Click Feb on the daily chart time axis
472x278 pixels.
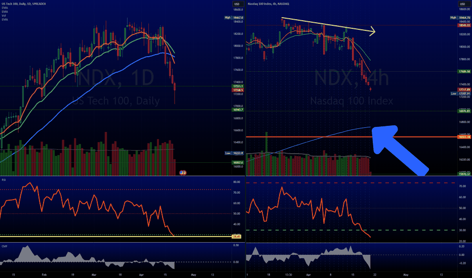(44, 274)
